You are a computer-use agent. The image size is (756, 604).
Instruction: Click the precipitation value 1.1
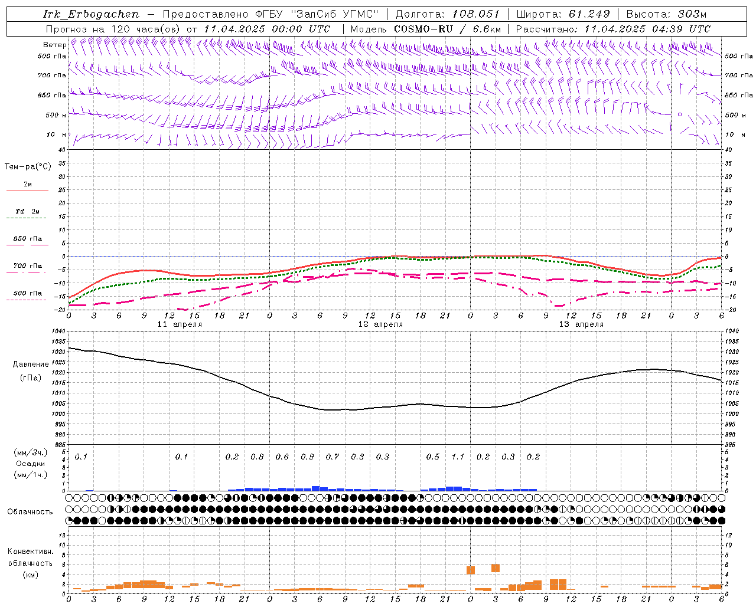[458, 457]
